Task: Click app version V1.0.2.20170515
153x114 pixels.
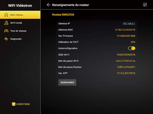Action: (126, 73)
